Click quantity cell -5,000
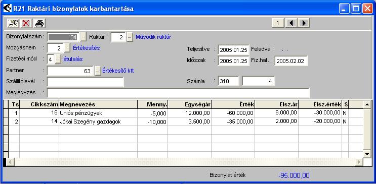 coord(152,113)
